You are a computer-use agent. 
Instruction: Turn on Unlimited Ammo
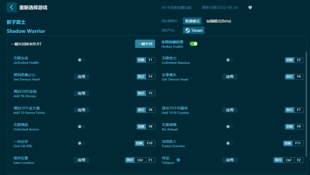[x=81, y=126]
